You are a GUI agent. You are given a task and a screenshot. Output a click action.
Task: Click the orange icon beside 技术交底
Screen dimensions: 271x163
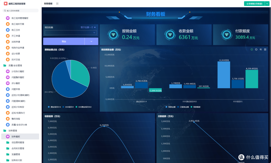(x=8, y=59)
